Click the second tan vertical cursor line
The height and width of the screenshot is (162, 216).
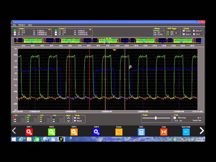coord(125,79)
